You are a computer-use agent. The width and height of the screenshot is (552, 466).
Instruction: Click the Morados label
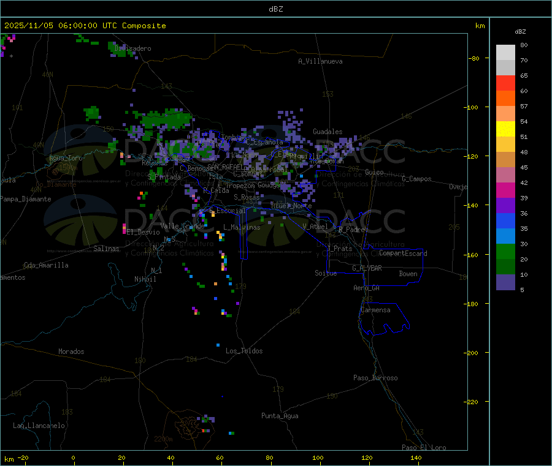[x=71, y=351]
